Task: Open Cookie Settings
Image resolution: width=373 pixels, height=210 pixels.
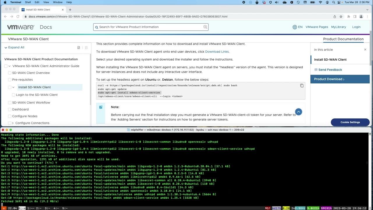Action: 350,122
